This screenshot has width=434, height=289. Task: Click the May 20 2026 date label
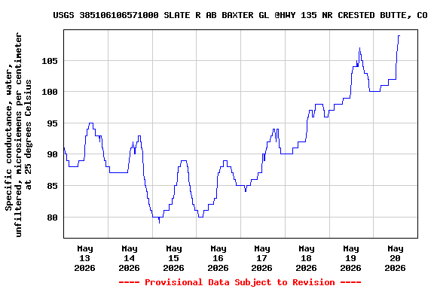396,258
